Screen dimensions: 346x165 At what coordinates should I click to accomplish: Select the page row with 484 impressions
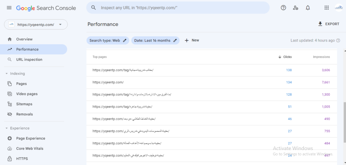point(212,143)
